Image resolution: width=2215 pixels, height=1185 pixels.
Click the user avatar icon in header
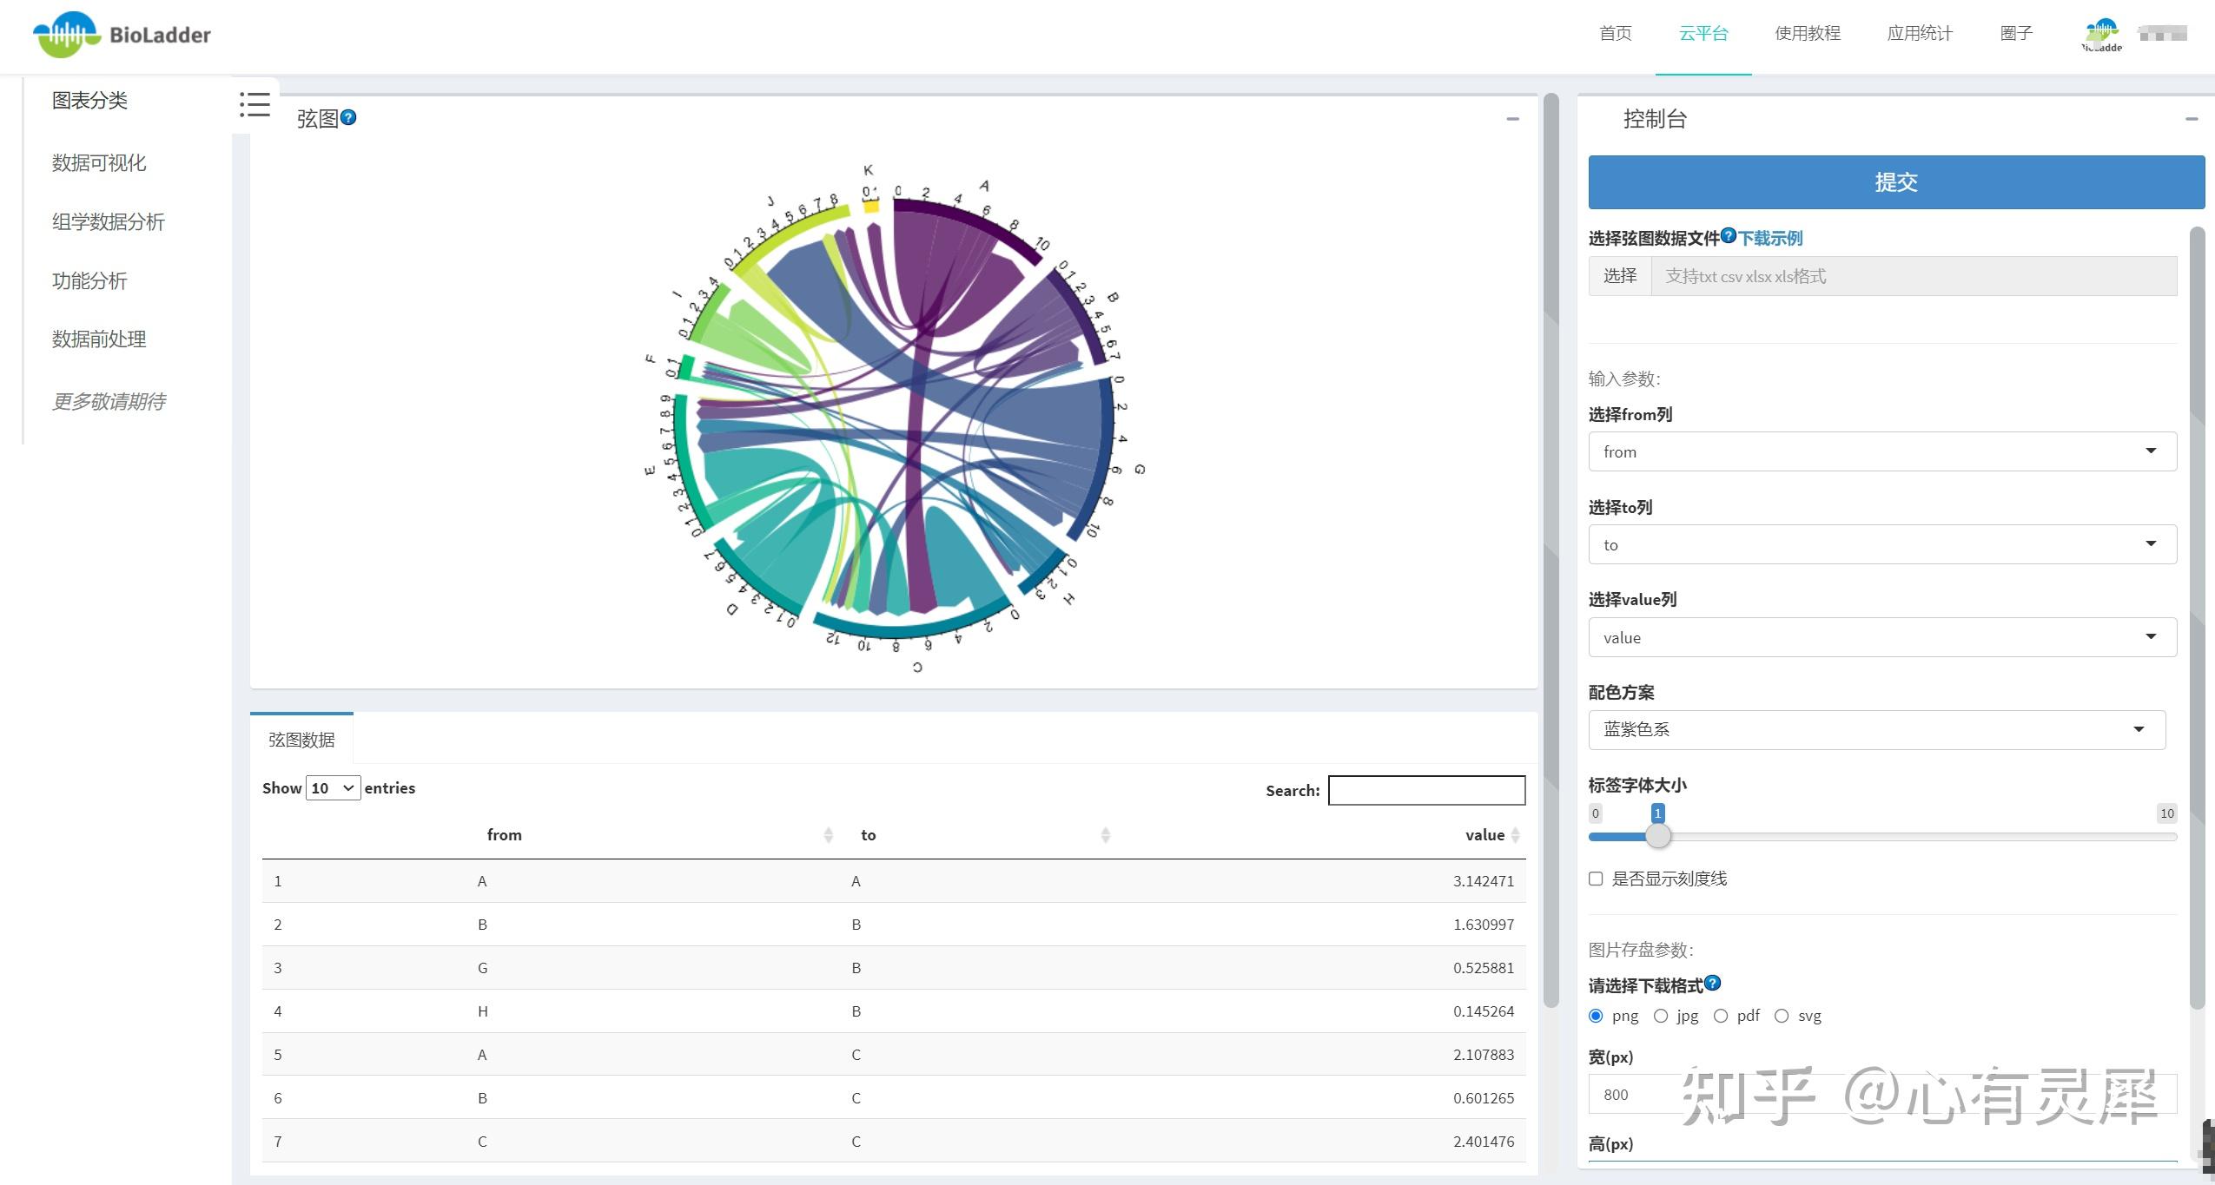click(x=2101, y=35)
